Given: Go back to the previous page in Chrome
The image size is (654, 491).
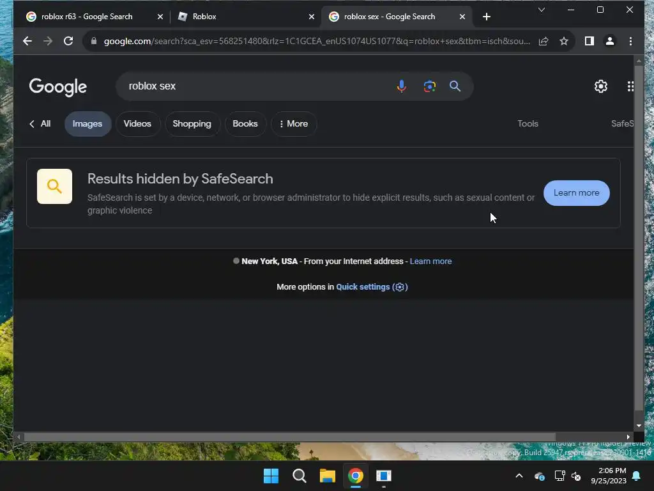Looking at the screenshot, I should click(x=27, y=41).
